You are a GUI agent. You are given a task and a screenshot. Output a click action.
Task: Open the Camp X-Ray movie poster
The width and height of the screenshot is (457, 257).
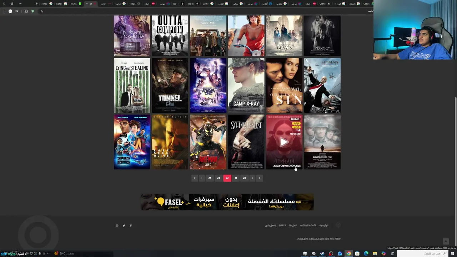click(x=246, y=85)
